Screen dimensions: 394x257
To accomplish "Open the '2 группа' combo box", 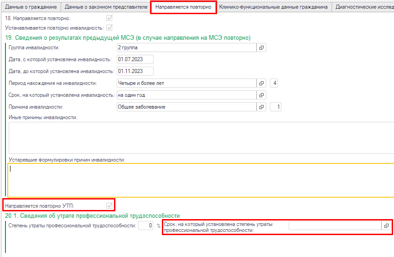I will click(x=187, y=47).
